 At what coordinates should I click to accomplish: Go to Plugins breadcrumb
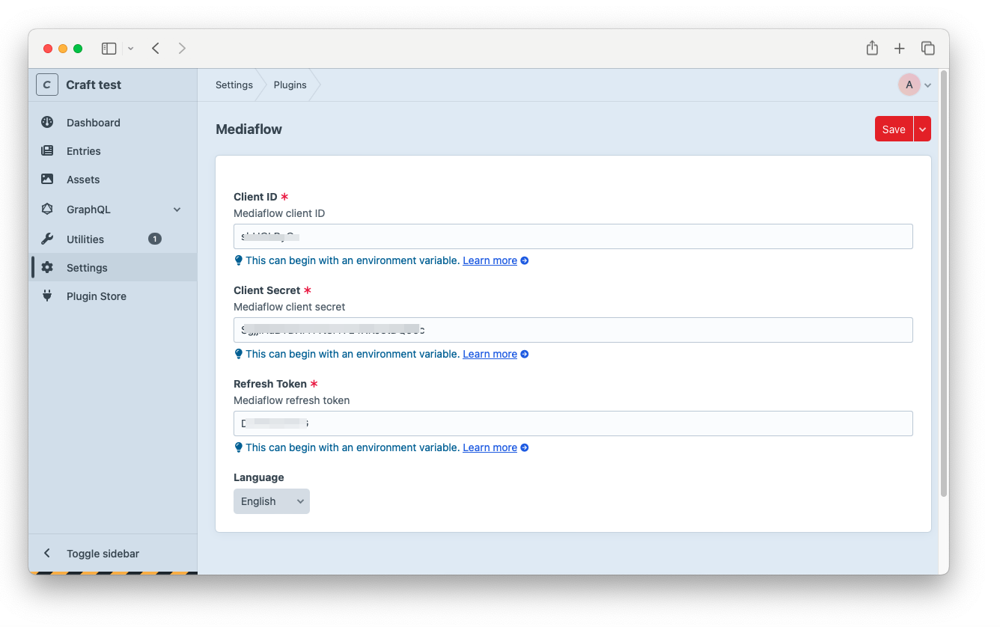(x=290, y=85)
